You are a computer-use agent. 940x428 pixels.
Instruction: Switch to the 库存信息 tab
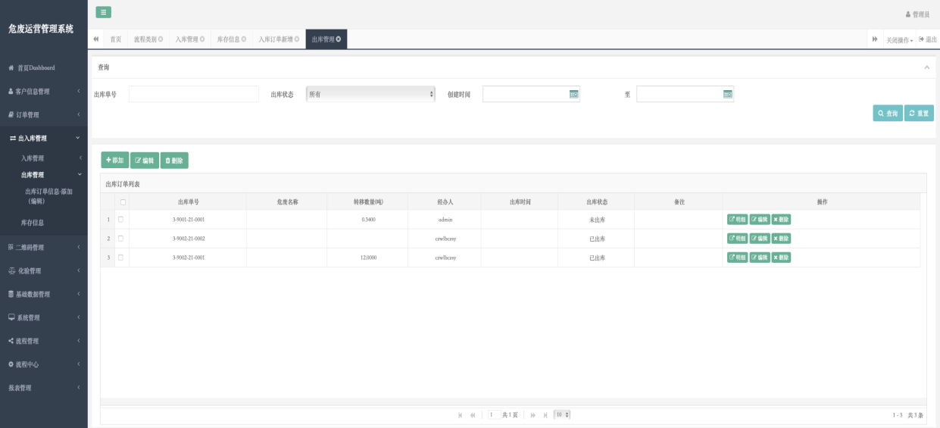[231, 39]
